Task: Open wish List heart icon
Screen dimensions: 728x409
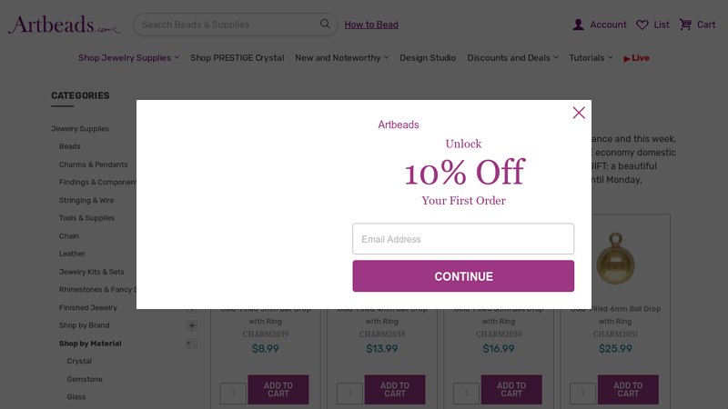Action: tap(642, 25)
